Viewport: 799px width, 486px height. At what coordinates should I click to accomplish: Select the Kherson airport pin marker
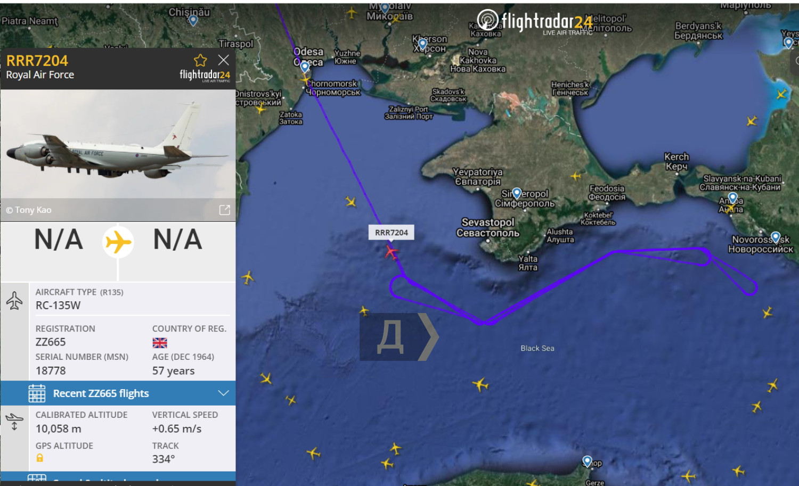click(x=422, y=43)
